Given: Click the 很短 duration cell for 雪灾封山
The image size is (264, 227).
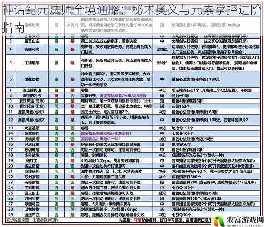Looking at the screenshot, I should point(162,193).
